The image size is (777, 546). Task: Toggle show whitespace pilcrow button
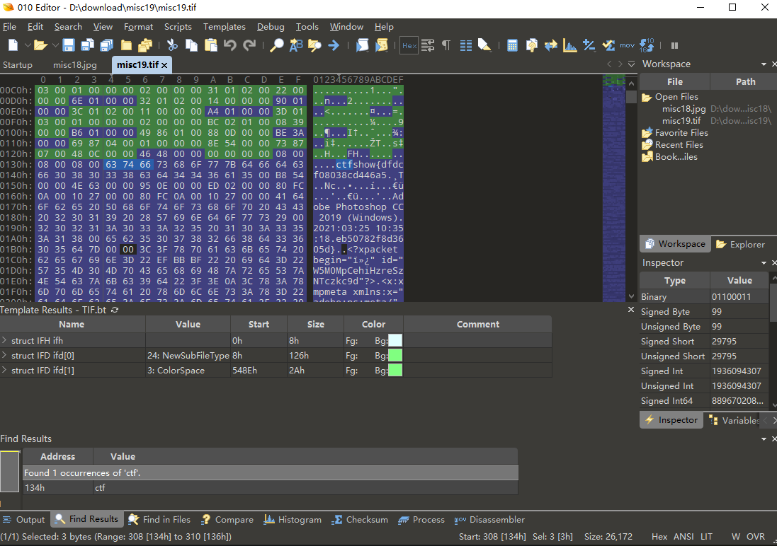pos(446,45)
